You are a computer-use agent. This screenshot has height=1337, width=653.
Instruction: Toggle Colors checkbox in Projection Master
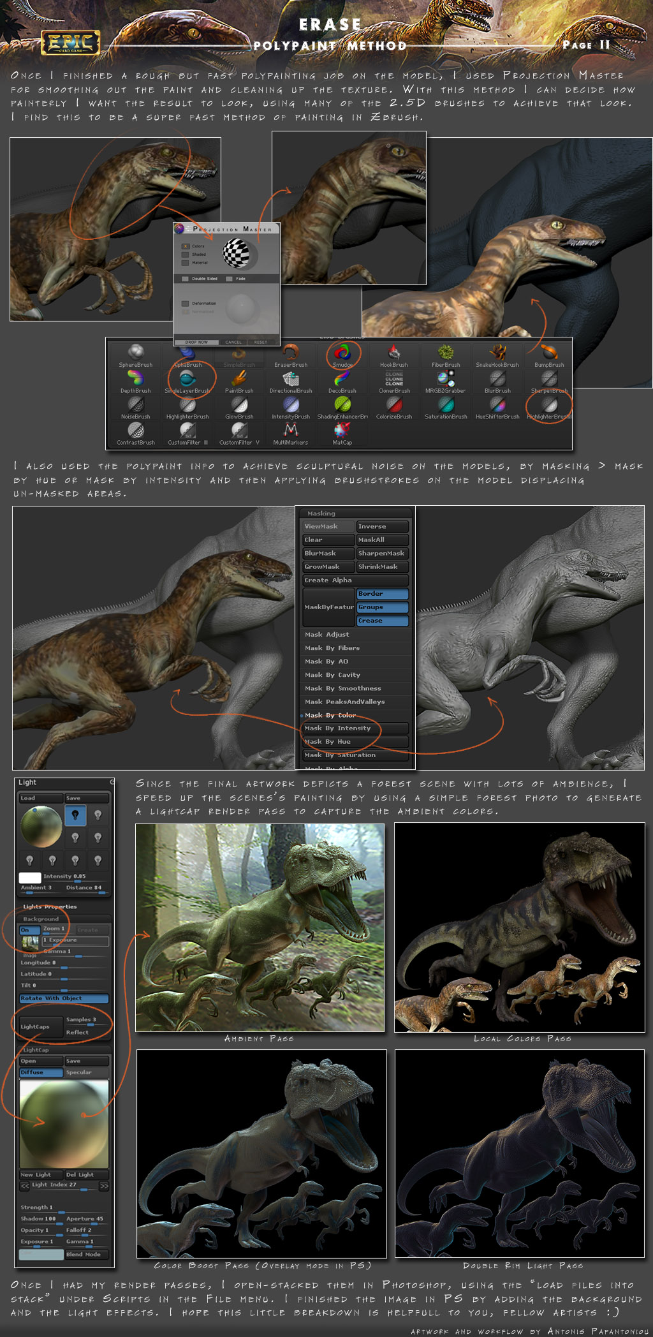(x=186, y=246)
